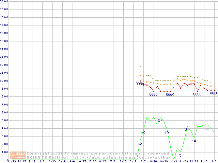Click the 11/30 x-axis date label
218x163 pixels.
pos(184,162)
